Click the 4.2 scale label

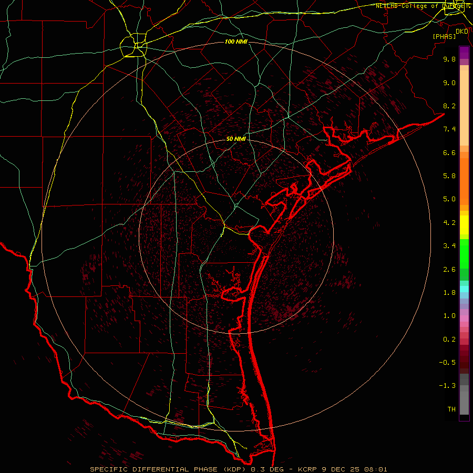click(449, 223)
